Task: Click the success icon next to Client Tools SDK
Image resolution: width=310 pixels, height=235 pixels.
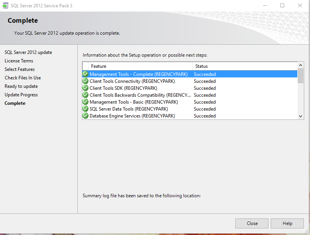Action: click(85, 88)
